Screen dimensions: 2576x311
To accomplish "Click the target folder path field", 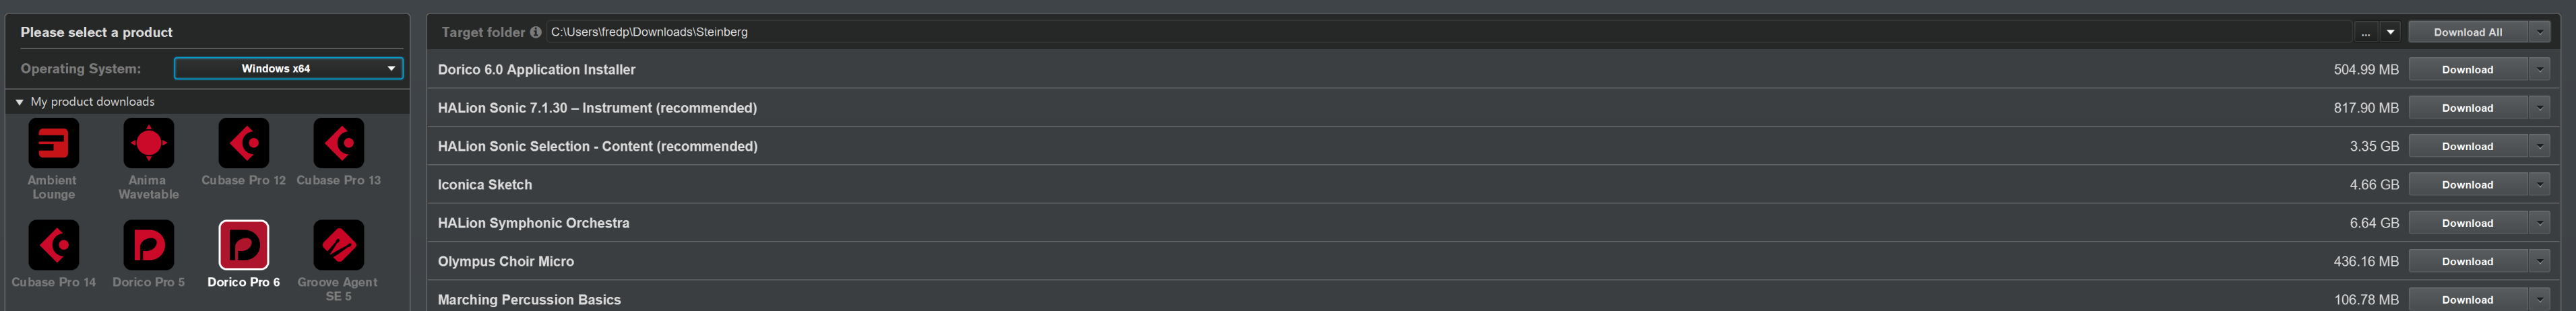I will coord(1400,32).
